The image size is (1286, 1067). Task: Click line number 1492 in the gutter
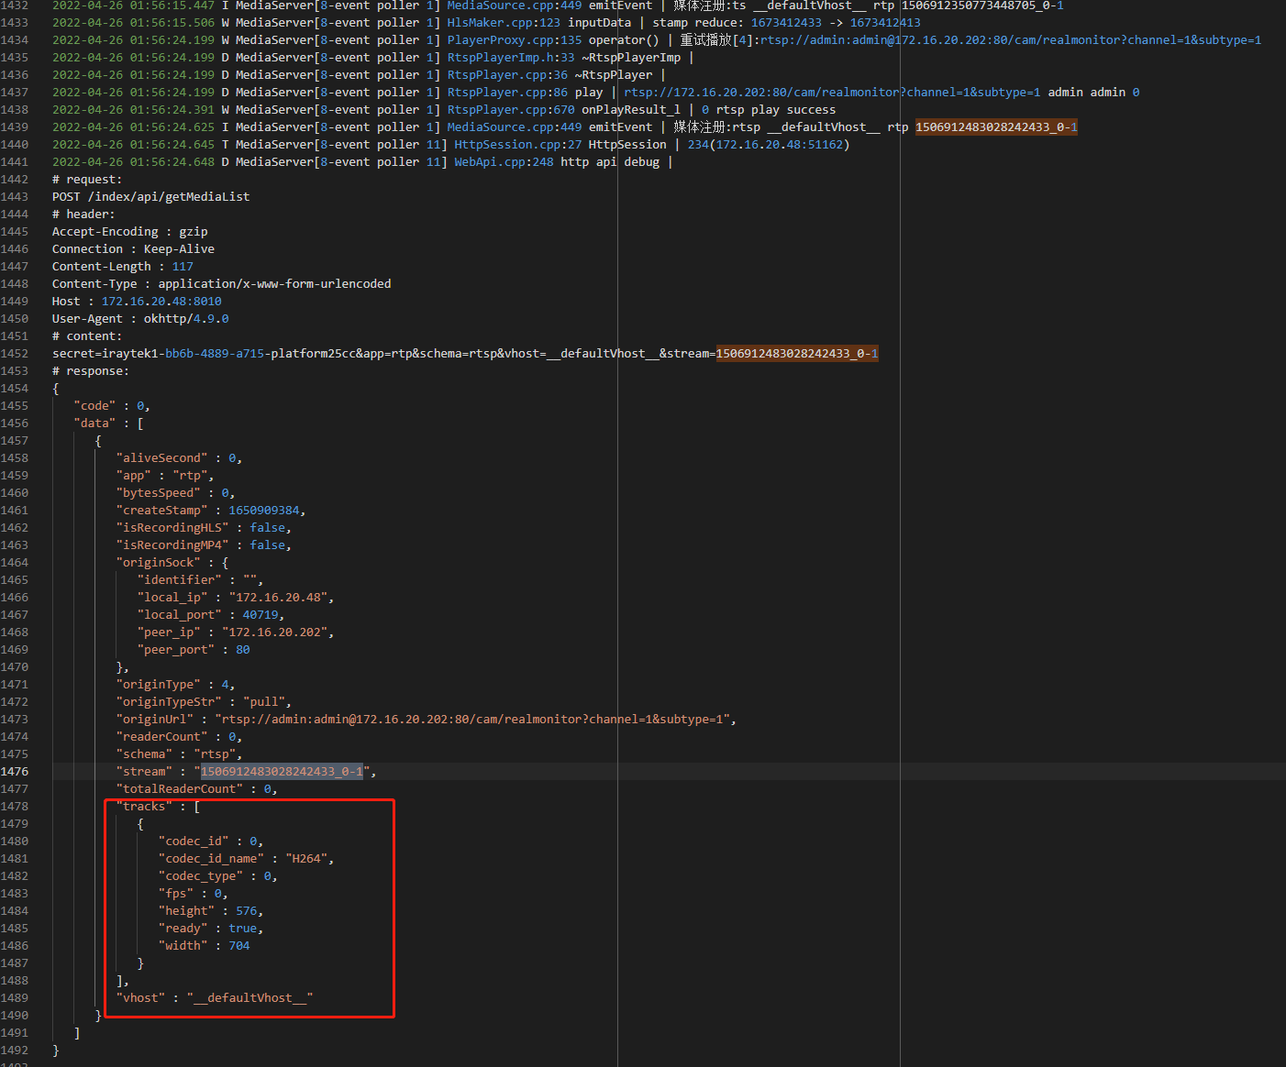coord(15,1050)
